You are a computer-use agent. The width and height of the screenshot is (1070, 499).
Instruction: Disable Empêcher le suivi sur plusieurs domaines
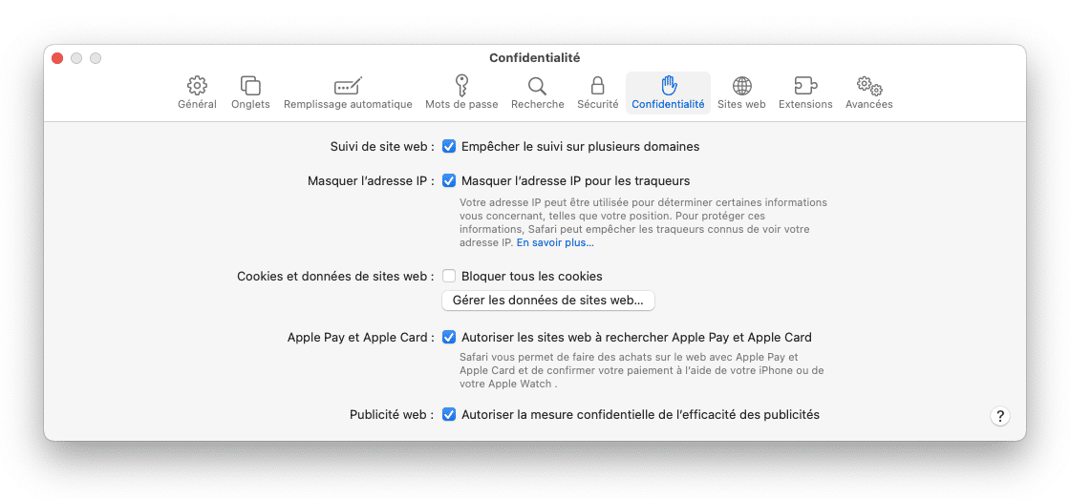(449, 146)
